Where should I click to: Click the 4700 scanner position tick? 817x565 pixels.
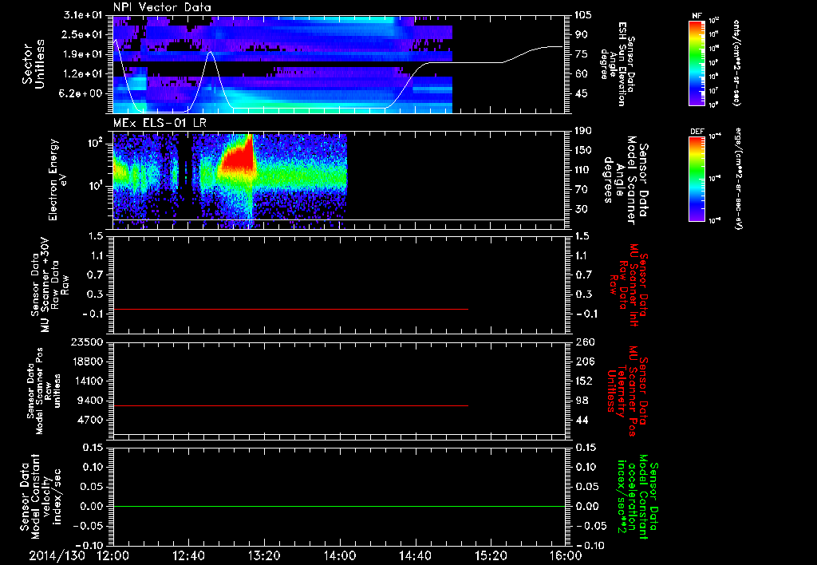pyautogui.click(x=90, y=420)
